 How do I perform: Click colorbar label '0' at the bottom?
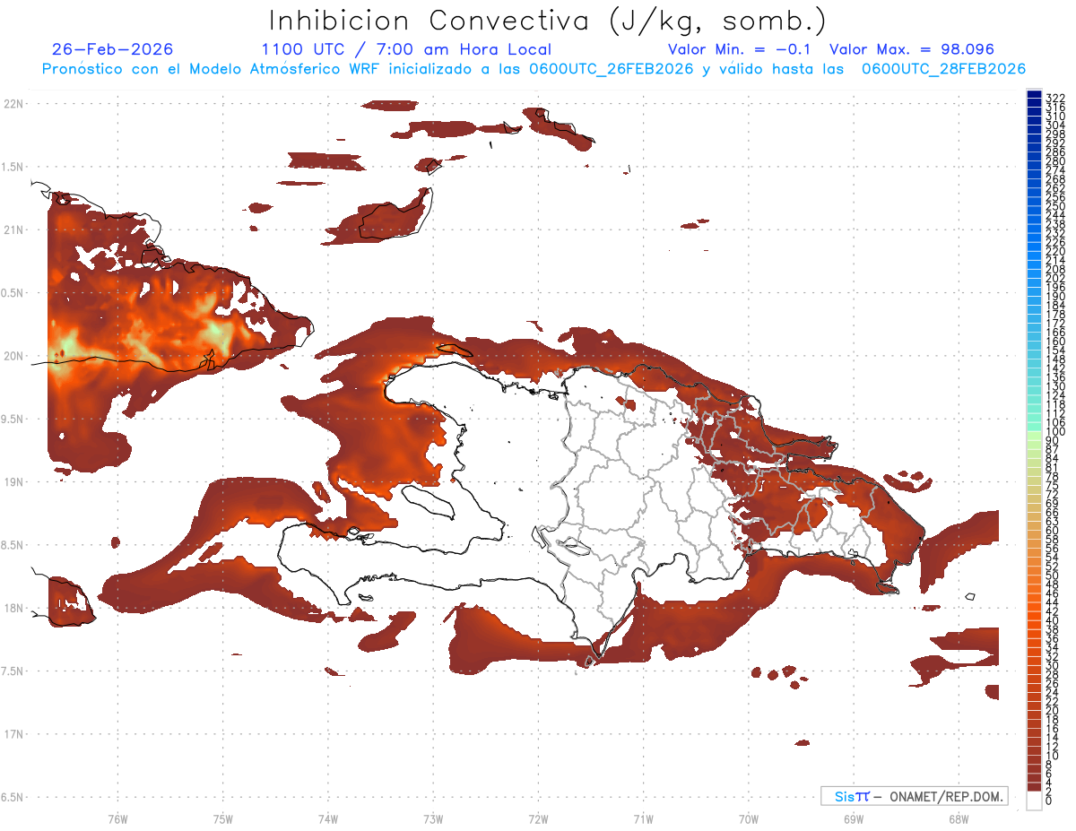[1049, 800]
